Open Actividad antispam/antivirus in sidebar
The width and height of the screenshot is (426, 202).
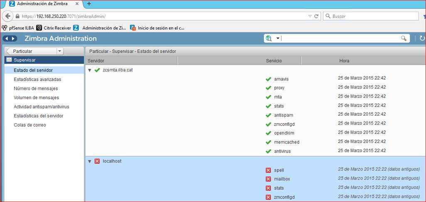click(x=42, y=107)
